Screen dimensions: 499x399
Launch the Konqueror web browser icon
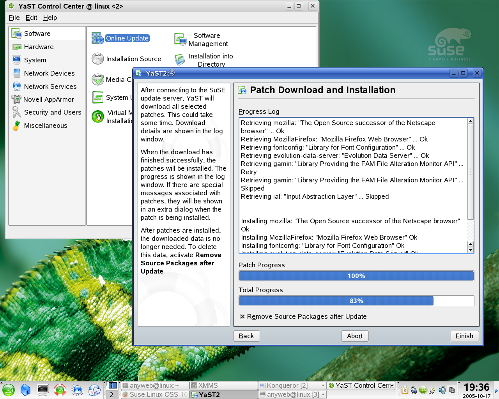tap(77, 390)
